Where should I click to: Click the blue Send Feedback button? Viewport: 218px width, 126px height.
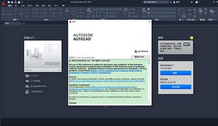tap(176, 87)
